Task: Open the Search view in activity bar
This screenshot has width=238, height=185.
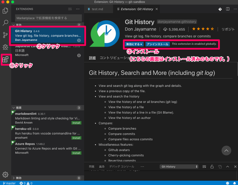Action: tap(5, 23)
